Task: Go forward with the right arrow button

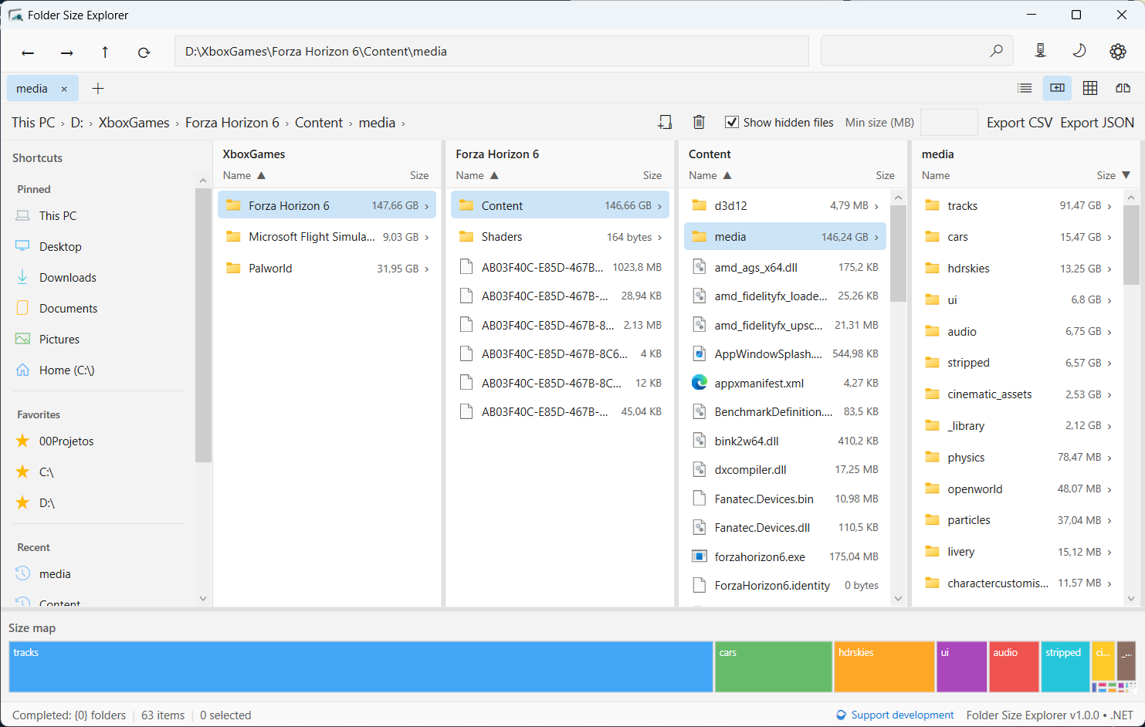Action: pyautogui.click(x=67, y=52)
